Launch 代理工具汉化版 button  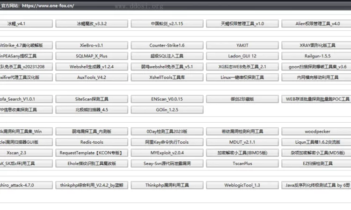point(26,77)
